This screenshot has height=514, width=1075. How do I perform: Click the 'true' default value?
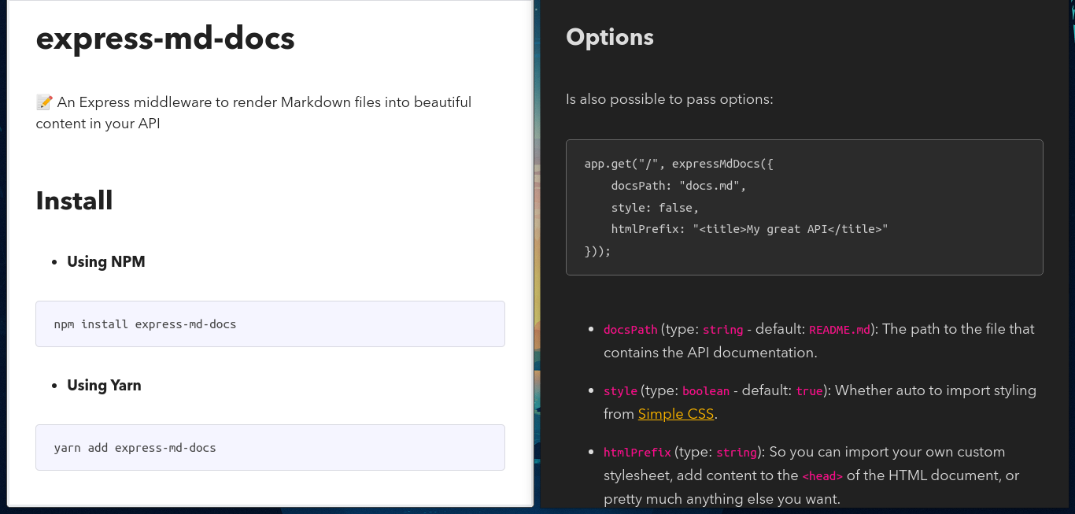pyautogui.click(x=809, y=391)
